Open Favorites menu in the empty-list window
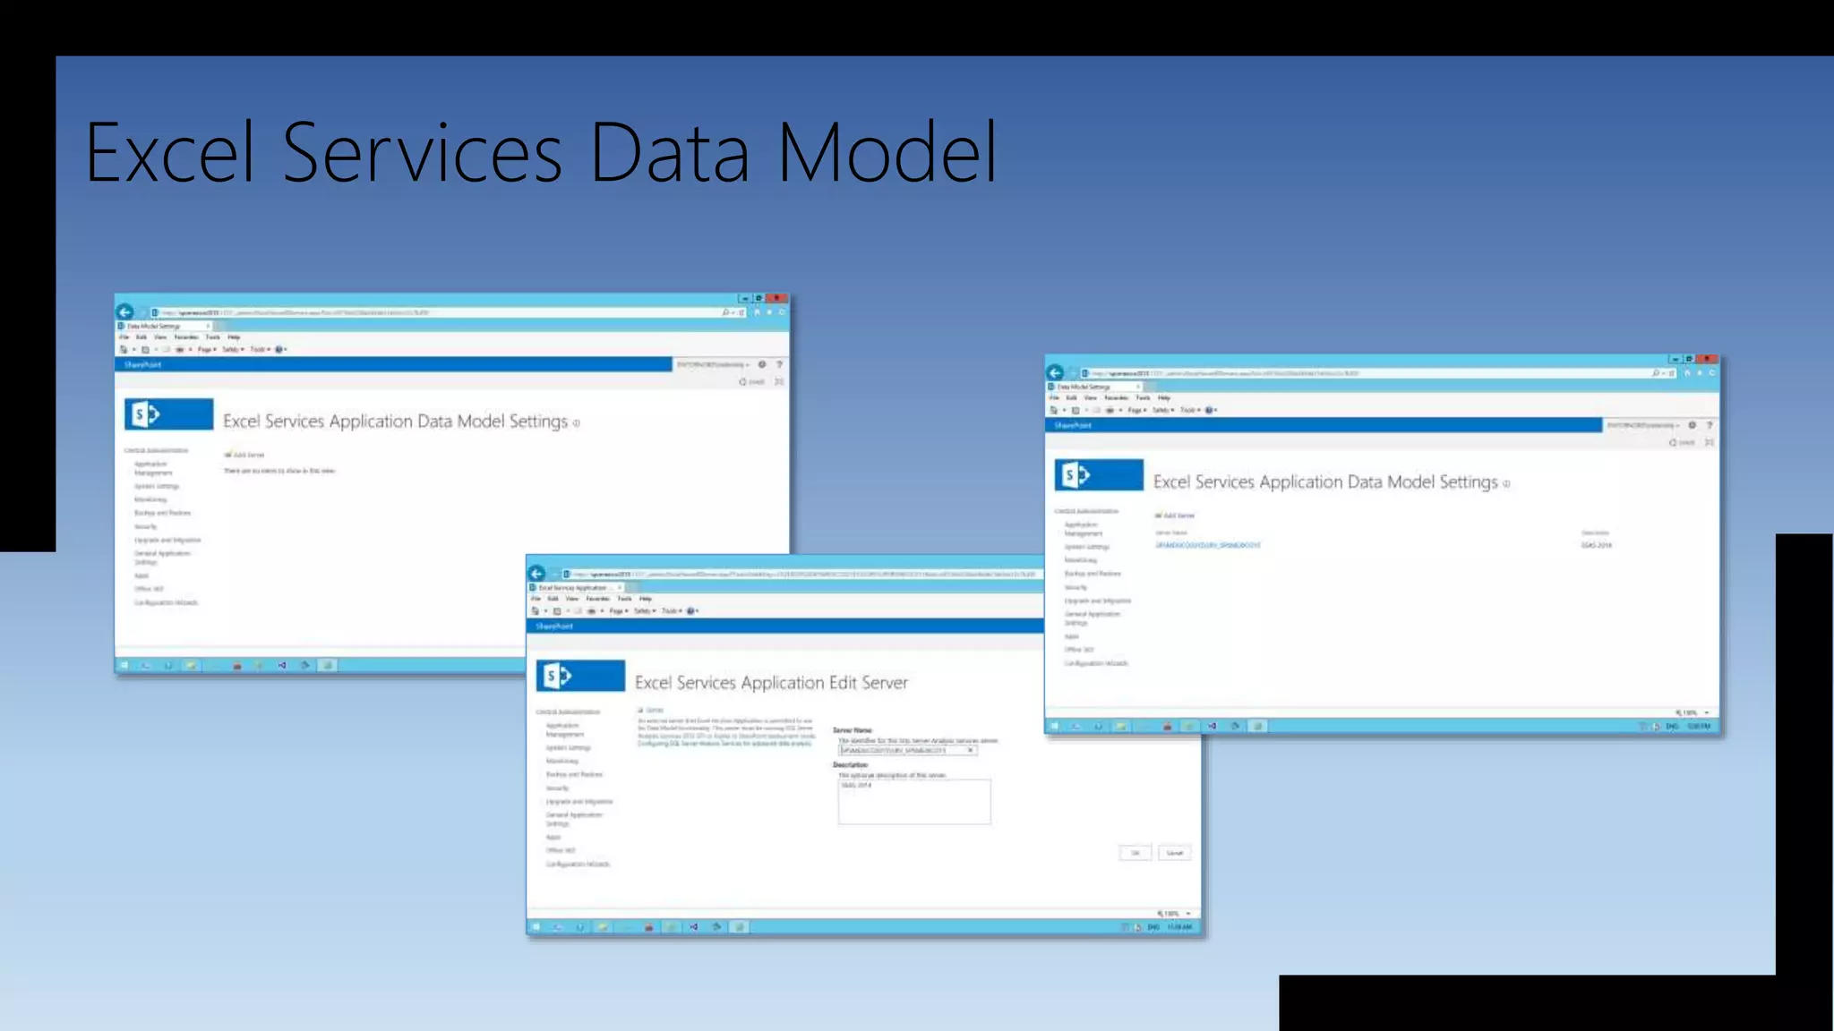The height and width of the screenshot is (1031, 1834). click(186, 337)
